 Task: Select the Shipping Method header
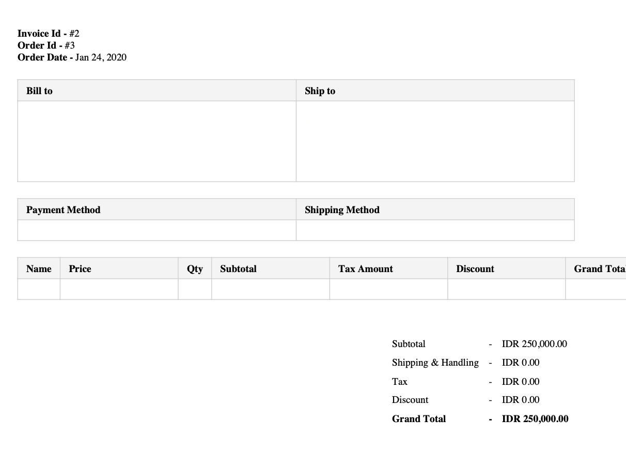tap(435, 209)
